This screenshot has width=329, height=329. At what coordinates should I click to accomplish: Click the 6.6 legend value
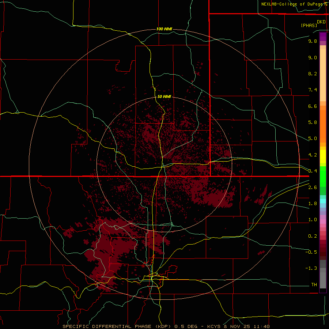313,106
